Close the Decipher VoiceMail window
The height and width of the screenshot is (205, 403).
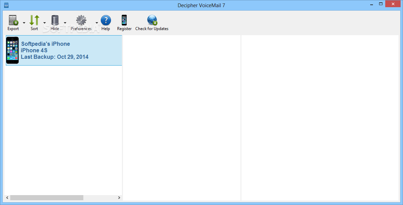tap(393, 4)
